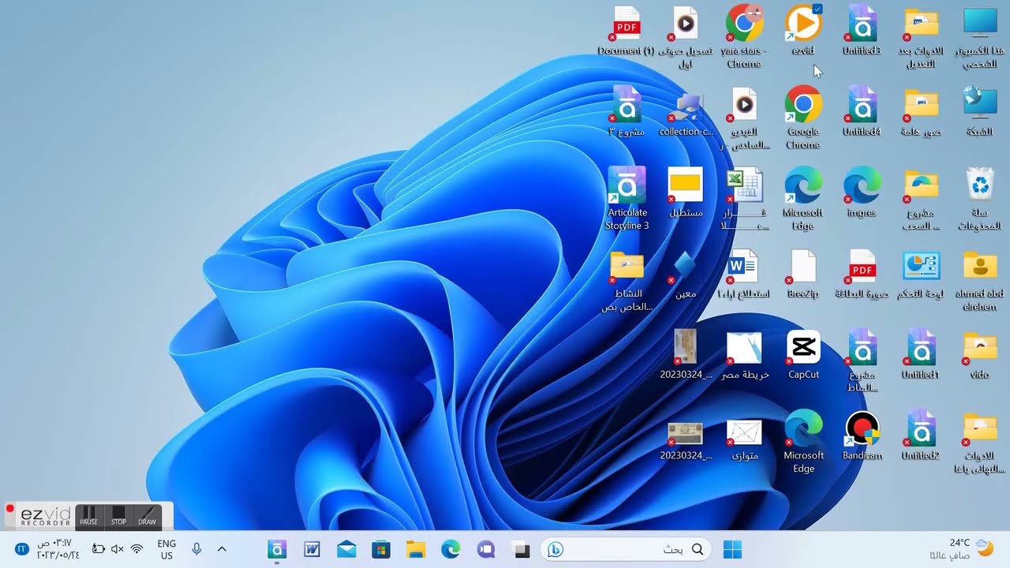Click the taskbar search box
Screen dimensions: 1010x568
pos(626,549)
